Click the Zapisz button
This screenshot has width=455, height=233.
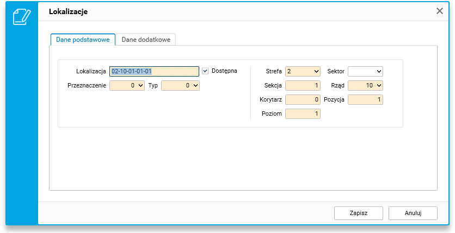point(359,213)
